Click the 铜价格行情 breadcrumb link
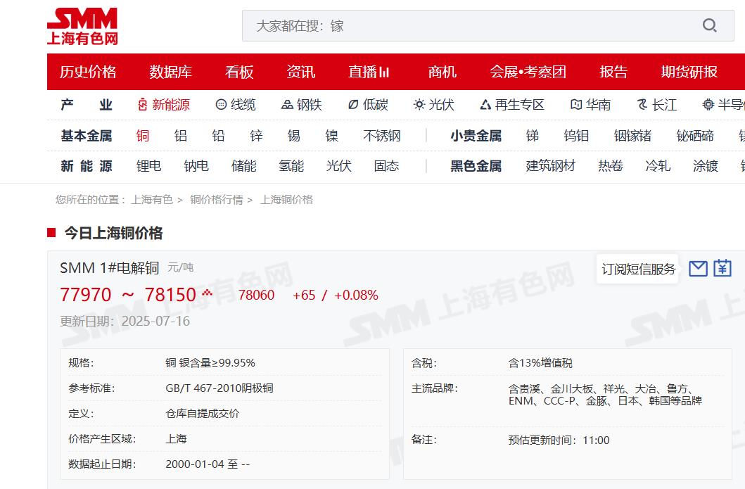This screenshot has height=489, width=745. pyautogui.click(x=217, y=200)
